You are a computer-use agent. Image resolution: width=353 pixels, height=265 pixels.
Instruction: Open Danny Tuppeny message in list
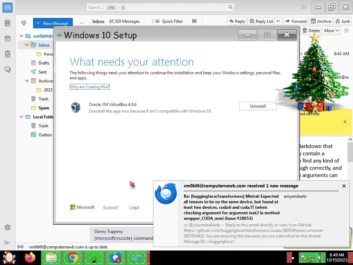[x=122, y=235]
